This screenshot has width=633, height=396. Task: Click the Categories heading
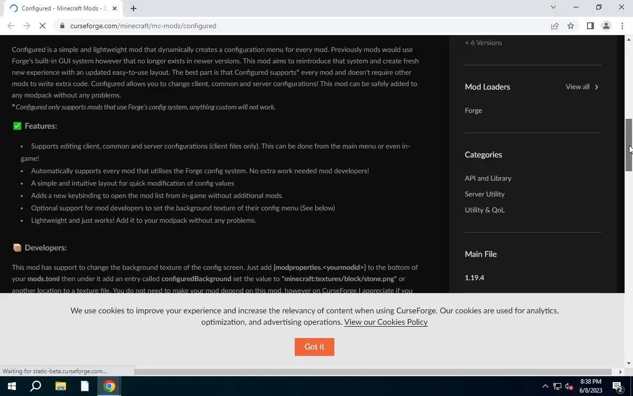pyautogui.click(x=483, y=154)
